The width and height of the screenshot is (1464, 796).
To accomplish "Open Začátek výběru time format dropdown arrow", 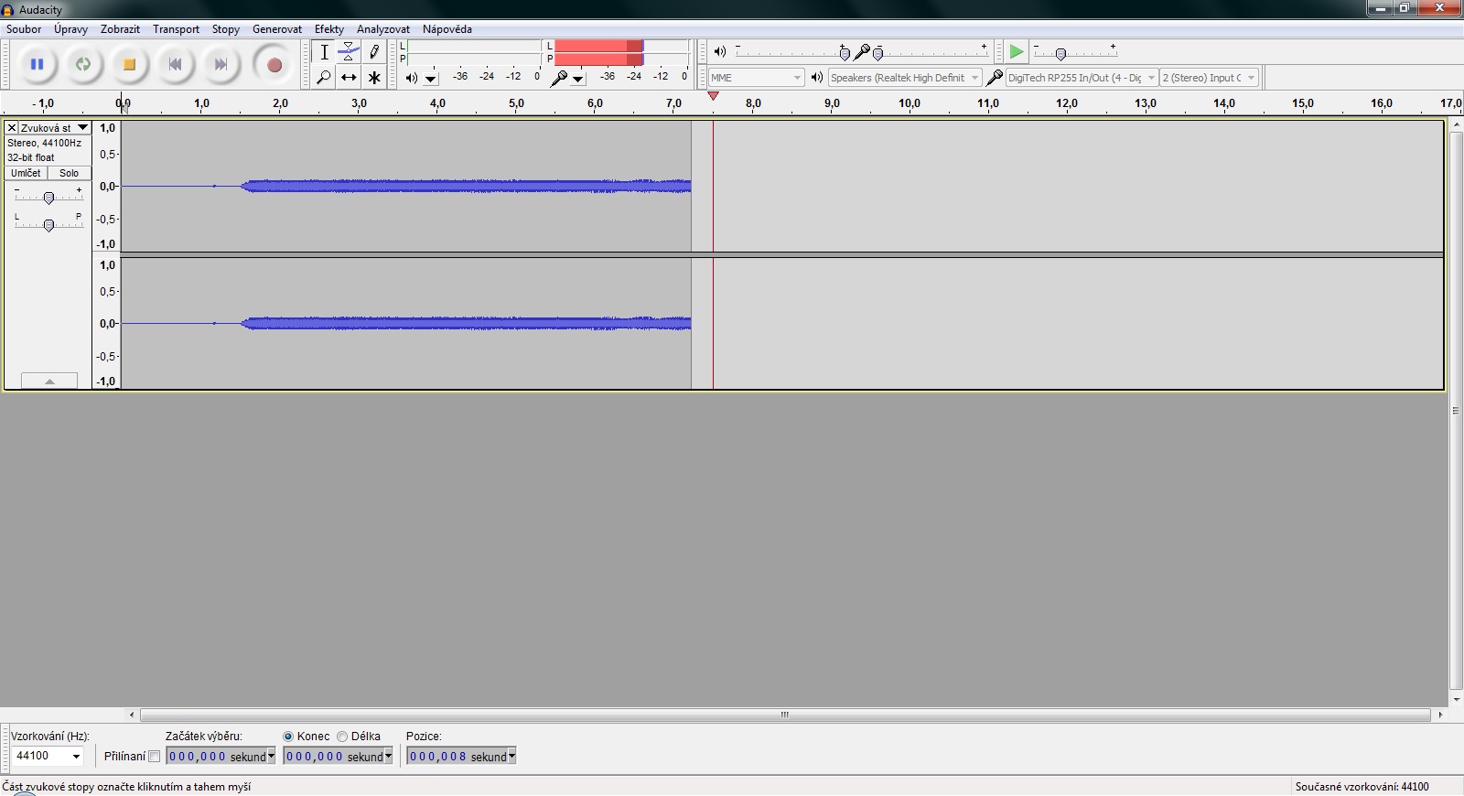I will click(271, 757).
